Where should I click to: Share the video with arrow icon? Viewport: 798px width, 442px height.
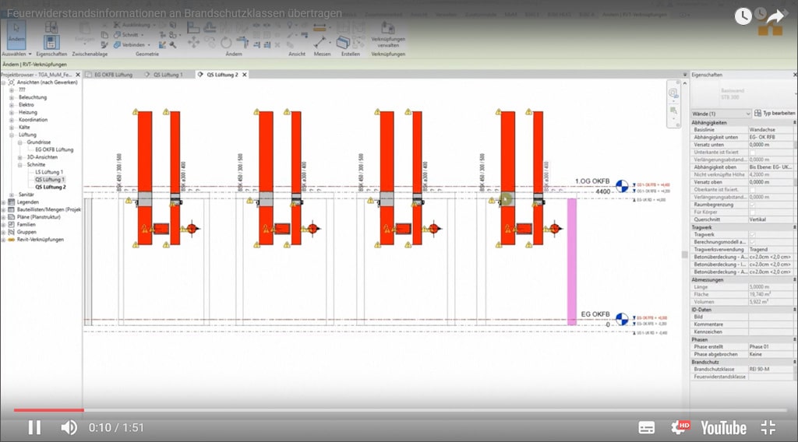pos(774,17)
